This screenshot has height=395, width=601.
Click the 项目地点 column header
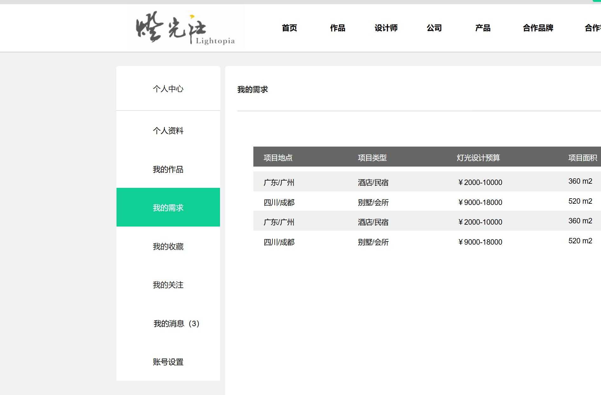click(279, 158)
